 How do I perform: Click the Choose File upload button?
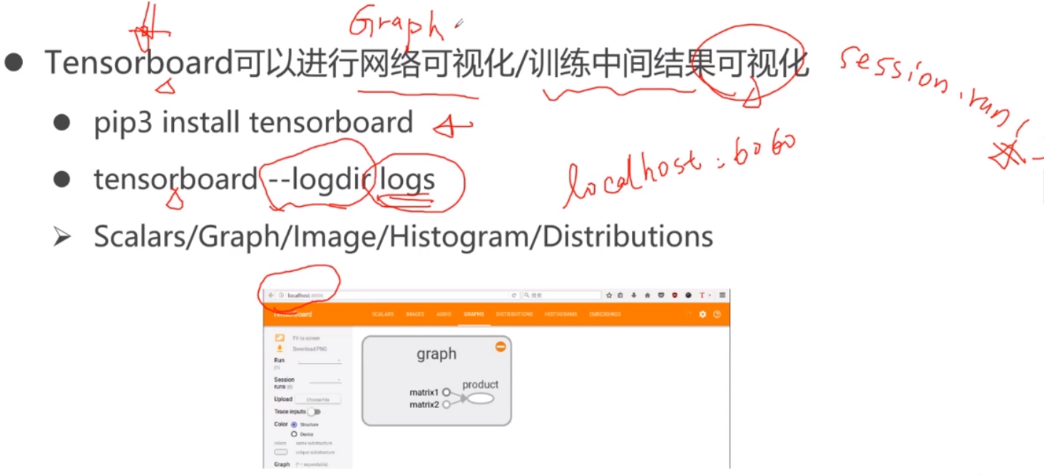coord(318,399)
